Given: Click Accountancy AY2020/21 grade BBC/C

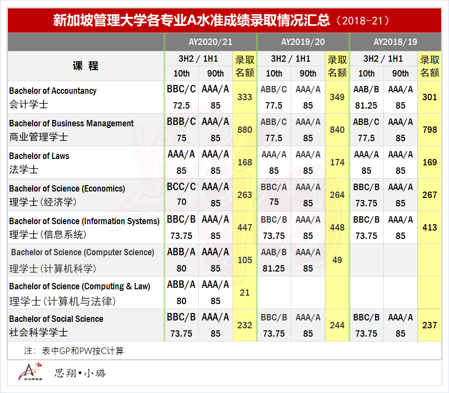Looking at the screenshot, I should [x=181, y=89].
